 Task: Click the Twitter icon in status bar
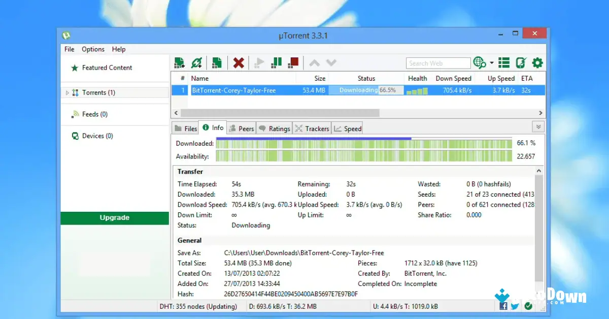pos(515,306)
